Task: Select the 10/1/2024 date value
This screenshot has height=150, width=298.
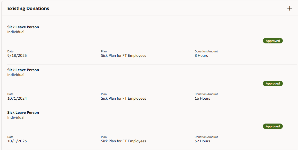Action: click(17, 98)
